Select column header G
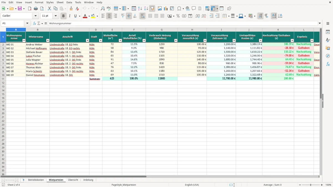The height and width of the screenshot is (187, 333). tap(162, 30)
